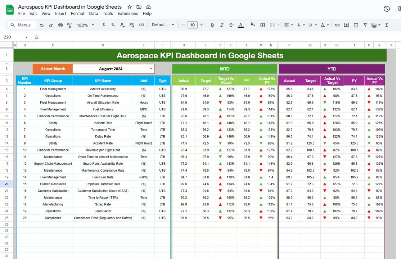Open version history clock icon

(387, 9)
